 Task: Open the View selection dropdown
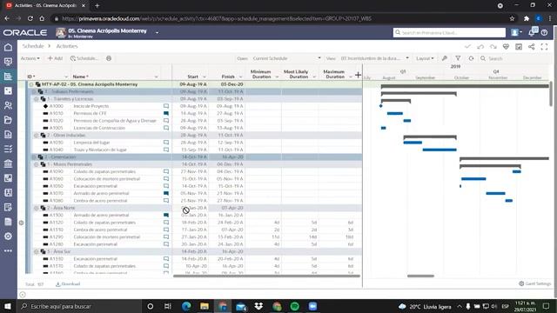click(375, 58)
